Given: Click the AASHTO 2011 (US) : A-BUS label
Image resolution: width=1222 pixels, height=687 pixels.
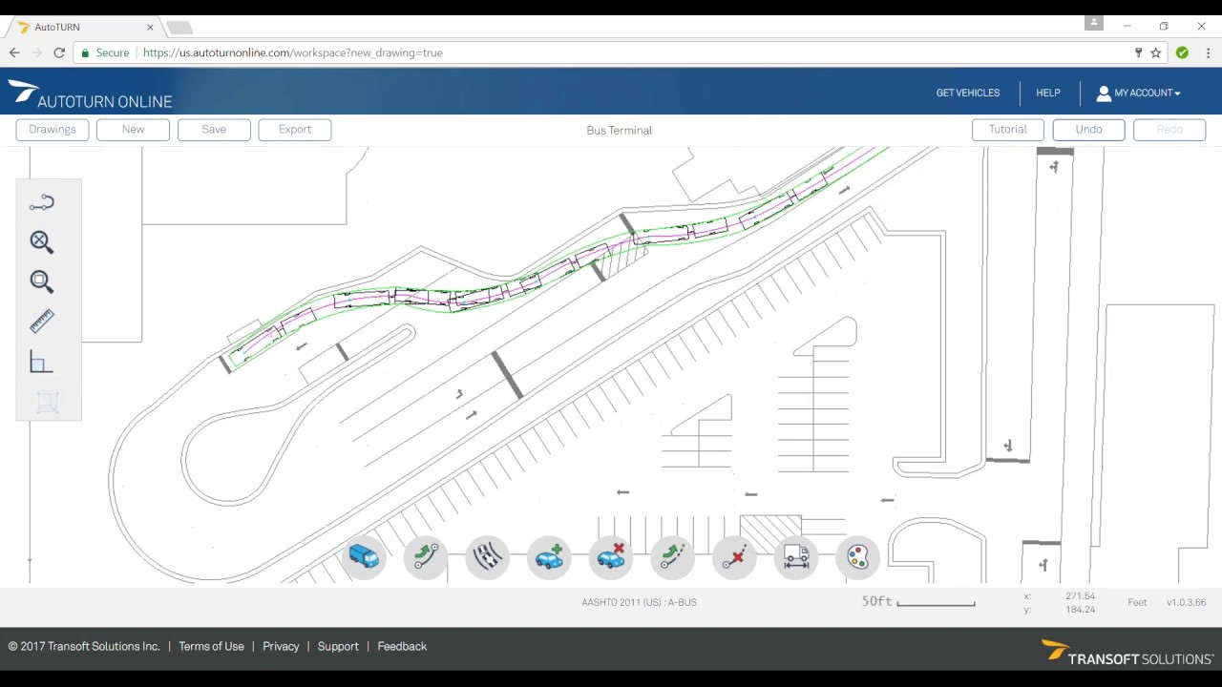Looking at the screenshot, I should (640, 602).
